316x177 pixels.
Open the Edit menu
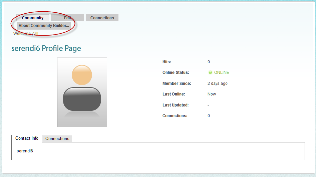(67, 18)
